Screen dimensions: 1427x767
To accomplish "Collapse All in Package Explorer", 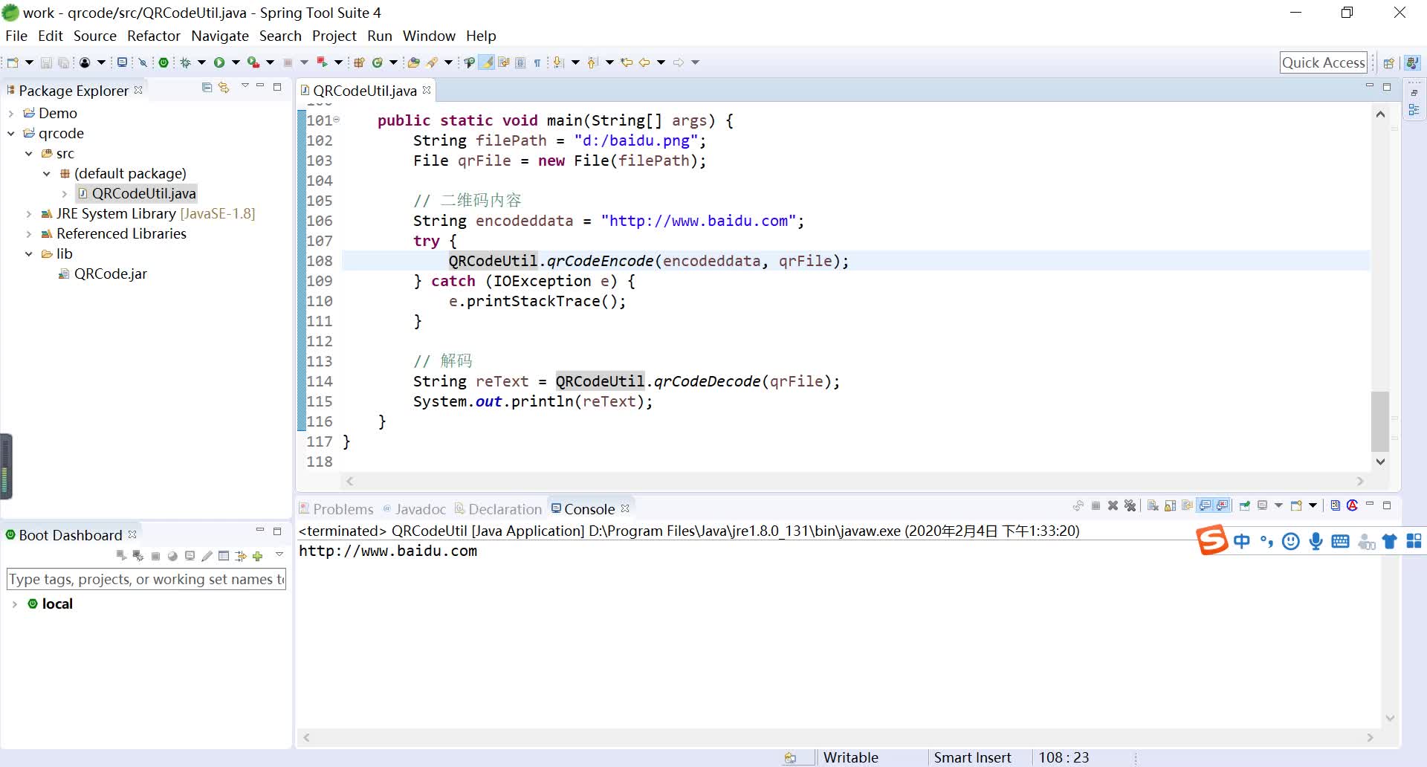I will [x=207, y=88].
